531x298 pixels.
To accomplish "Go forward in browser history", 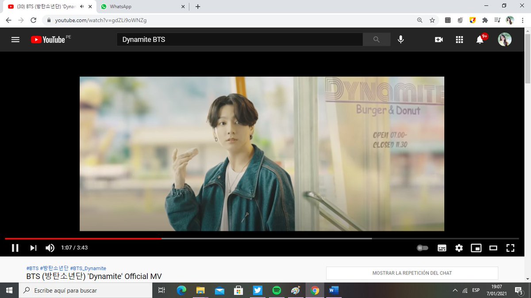I will (x=21, y=20).
